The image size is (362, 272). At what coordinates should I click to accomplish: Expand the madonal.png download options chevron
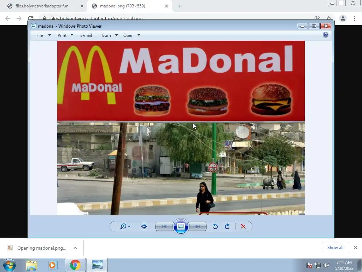[75, 248]
